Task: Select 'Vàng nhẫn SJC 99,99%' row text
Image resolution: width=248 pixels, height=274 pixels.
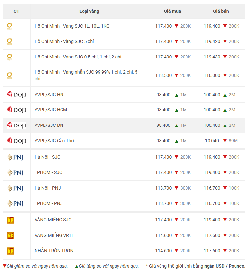Action: tap(86, 75)
